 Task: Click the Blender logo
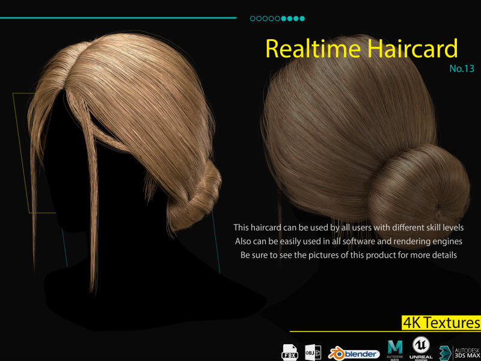354,353
